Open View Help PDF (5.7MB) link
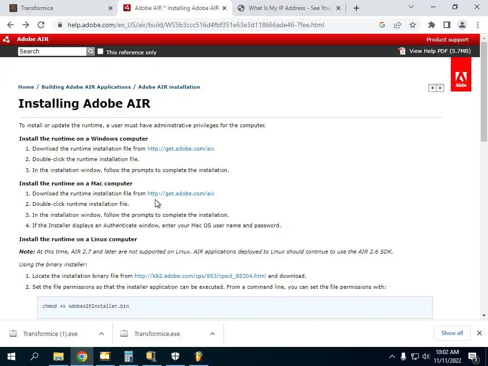488x366 pixels. click(x=440, y=51)
